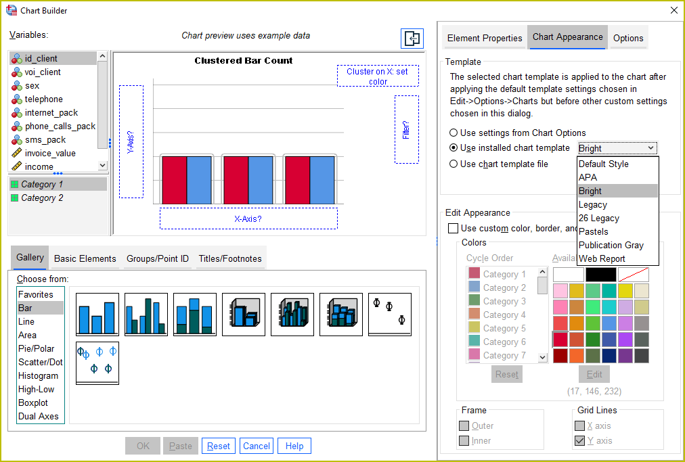This screenshot has height=462, width=685.
Task: Open the Titles/Footnotes tab
Action: 230,258
